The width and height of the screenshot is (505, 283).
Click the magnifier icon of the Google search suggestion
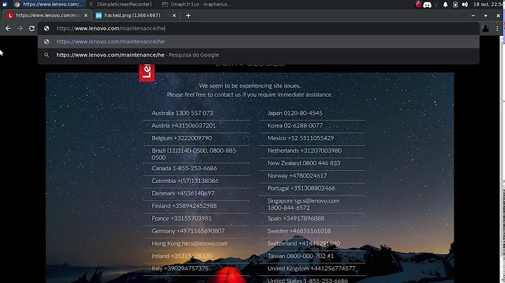coord(47,55)
